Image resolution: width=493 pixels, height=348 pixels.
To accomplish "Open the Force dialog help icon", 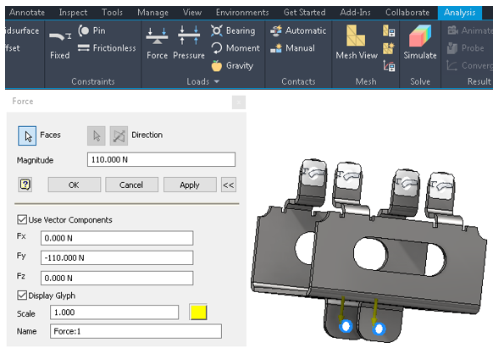I will tap(25, 185).
